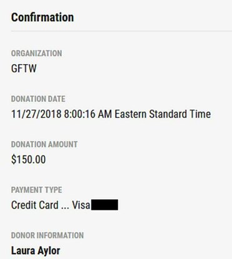Select the DONATION AMOUNT label
Viewport: 232px width, 259px height.
[44, 144]
